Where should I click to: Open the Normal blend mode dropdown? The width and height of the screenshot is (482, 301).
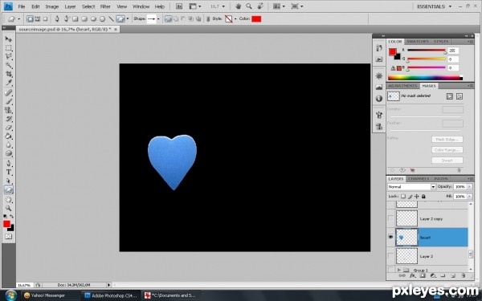[411, 187]
